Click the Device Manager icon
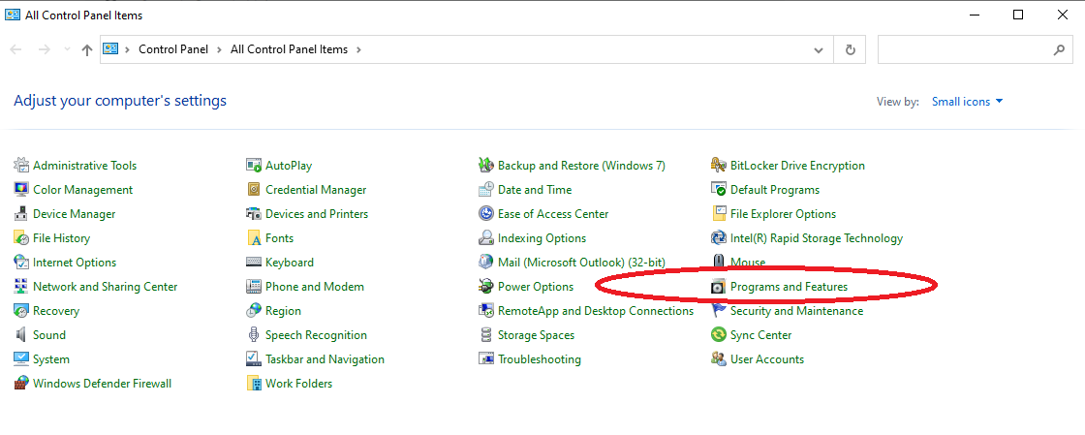 pos(20,214)
